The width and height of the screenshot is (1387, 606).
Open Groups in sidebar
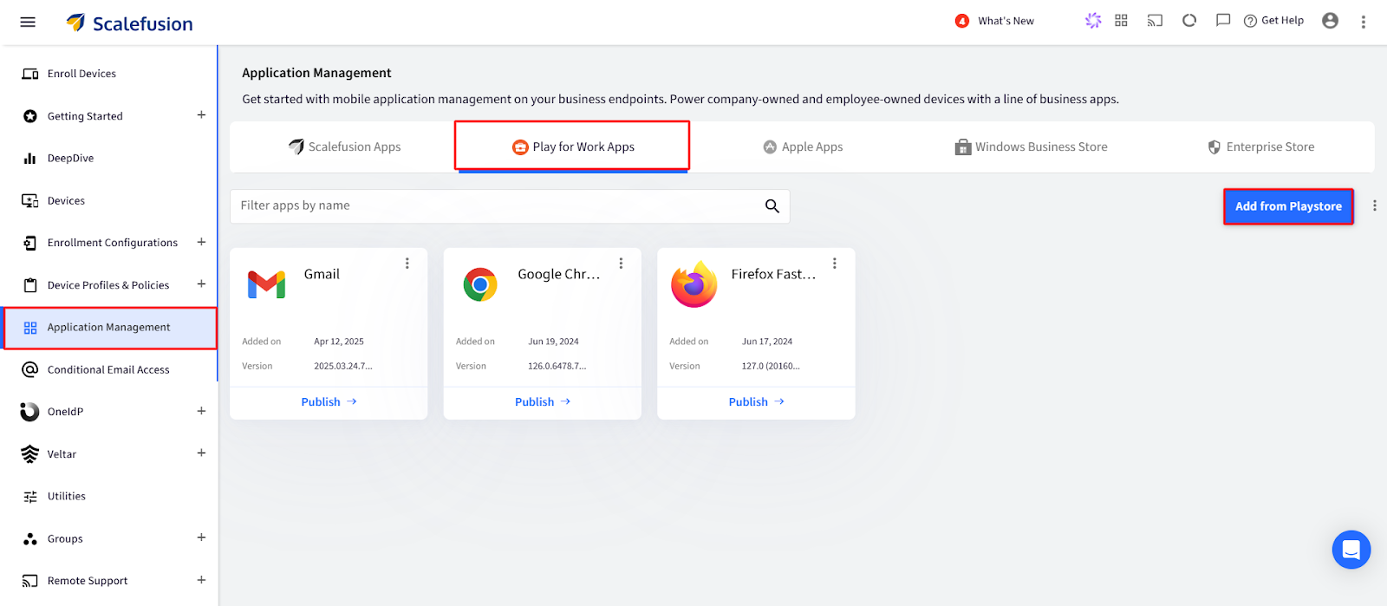pos(65,539)
